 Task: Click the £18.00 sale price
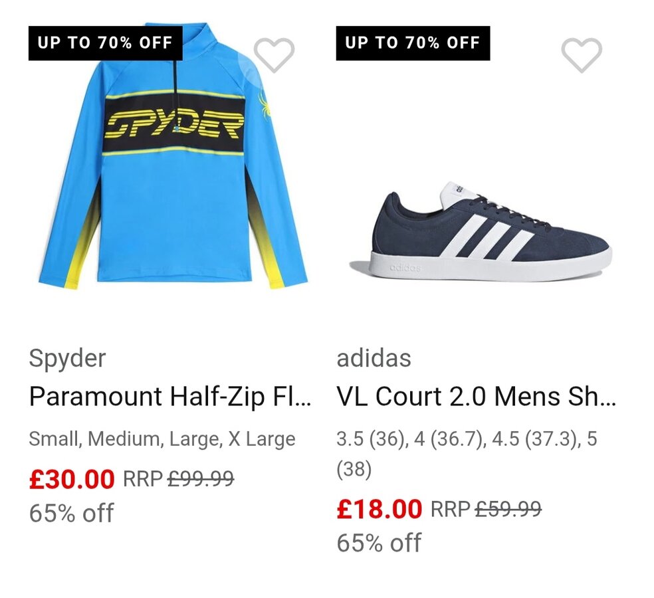(380, 509)
